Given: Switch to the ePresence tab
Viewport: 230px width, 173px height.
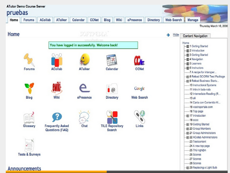Looking at the screenshot, I should (135, 20).
